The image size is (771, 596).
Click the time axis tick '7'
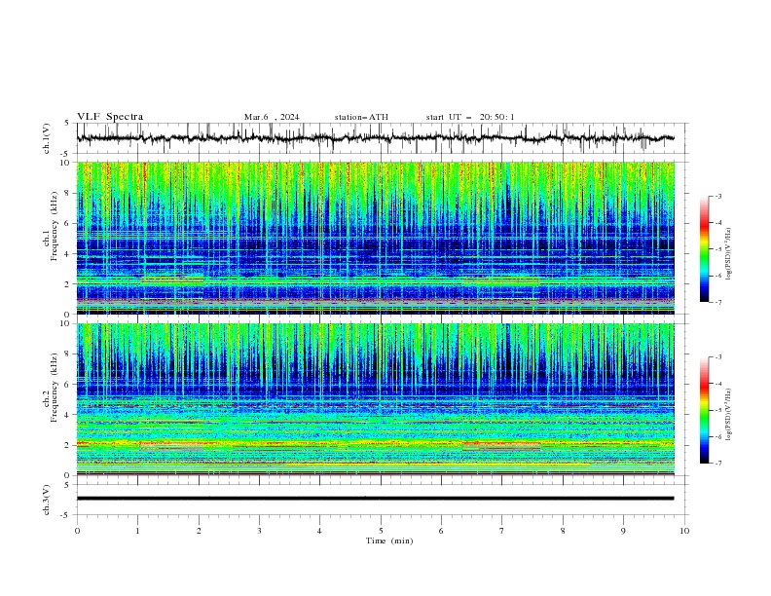(x=502, y=531)
